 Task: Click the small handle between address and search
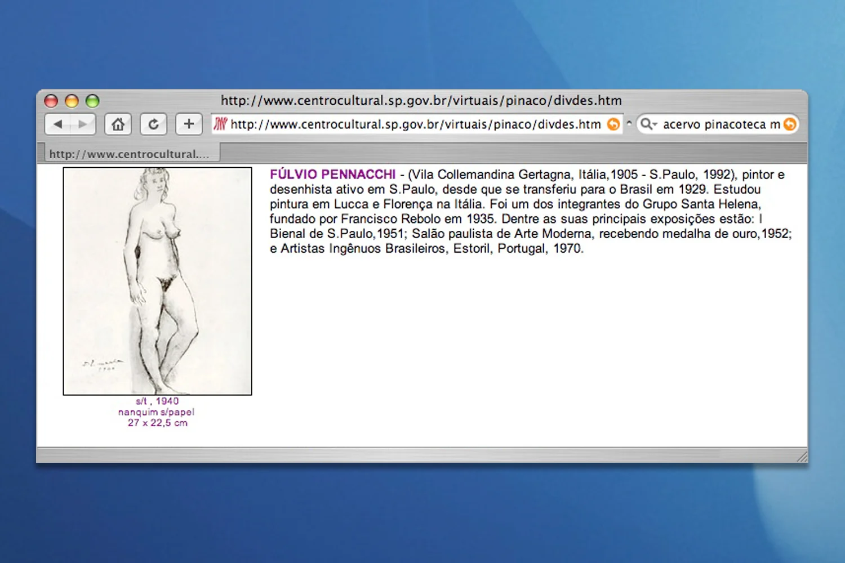tap(629, 123)
